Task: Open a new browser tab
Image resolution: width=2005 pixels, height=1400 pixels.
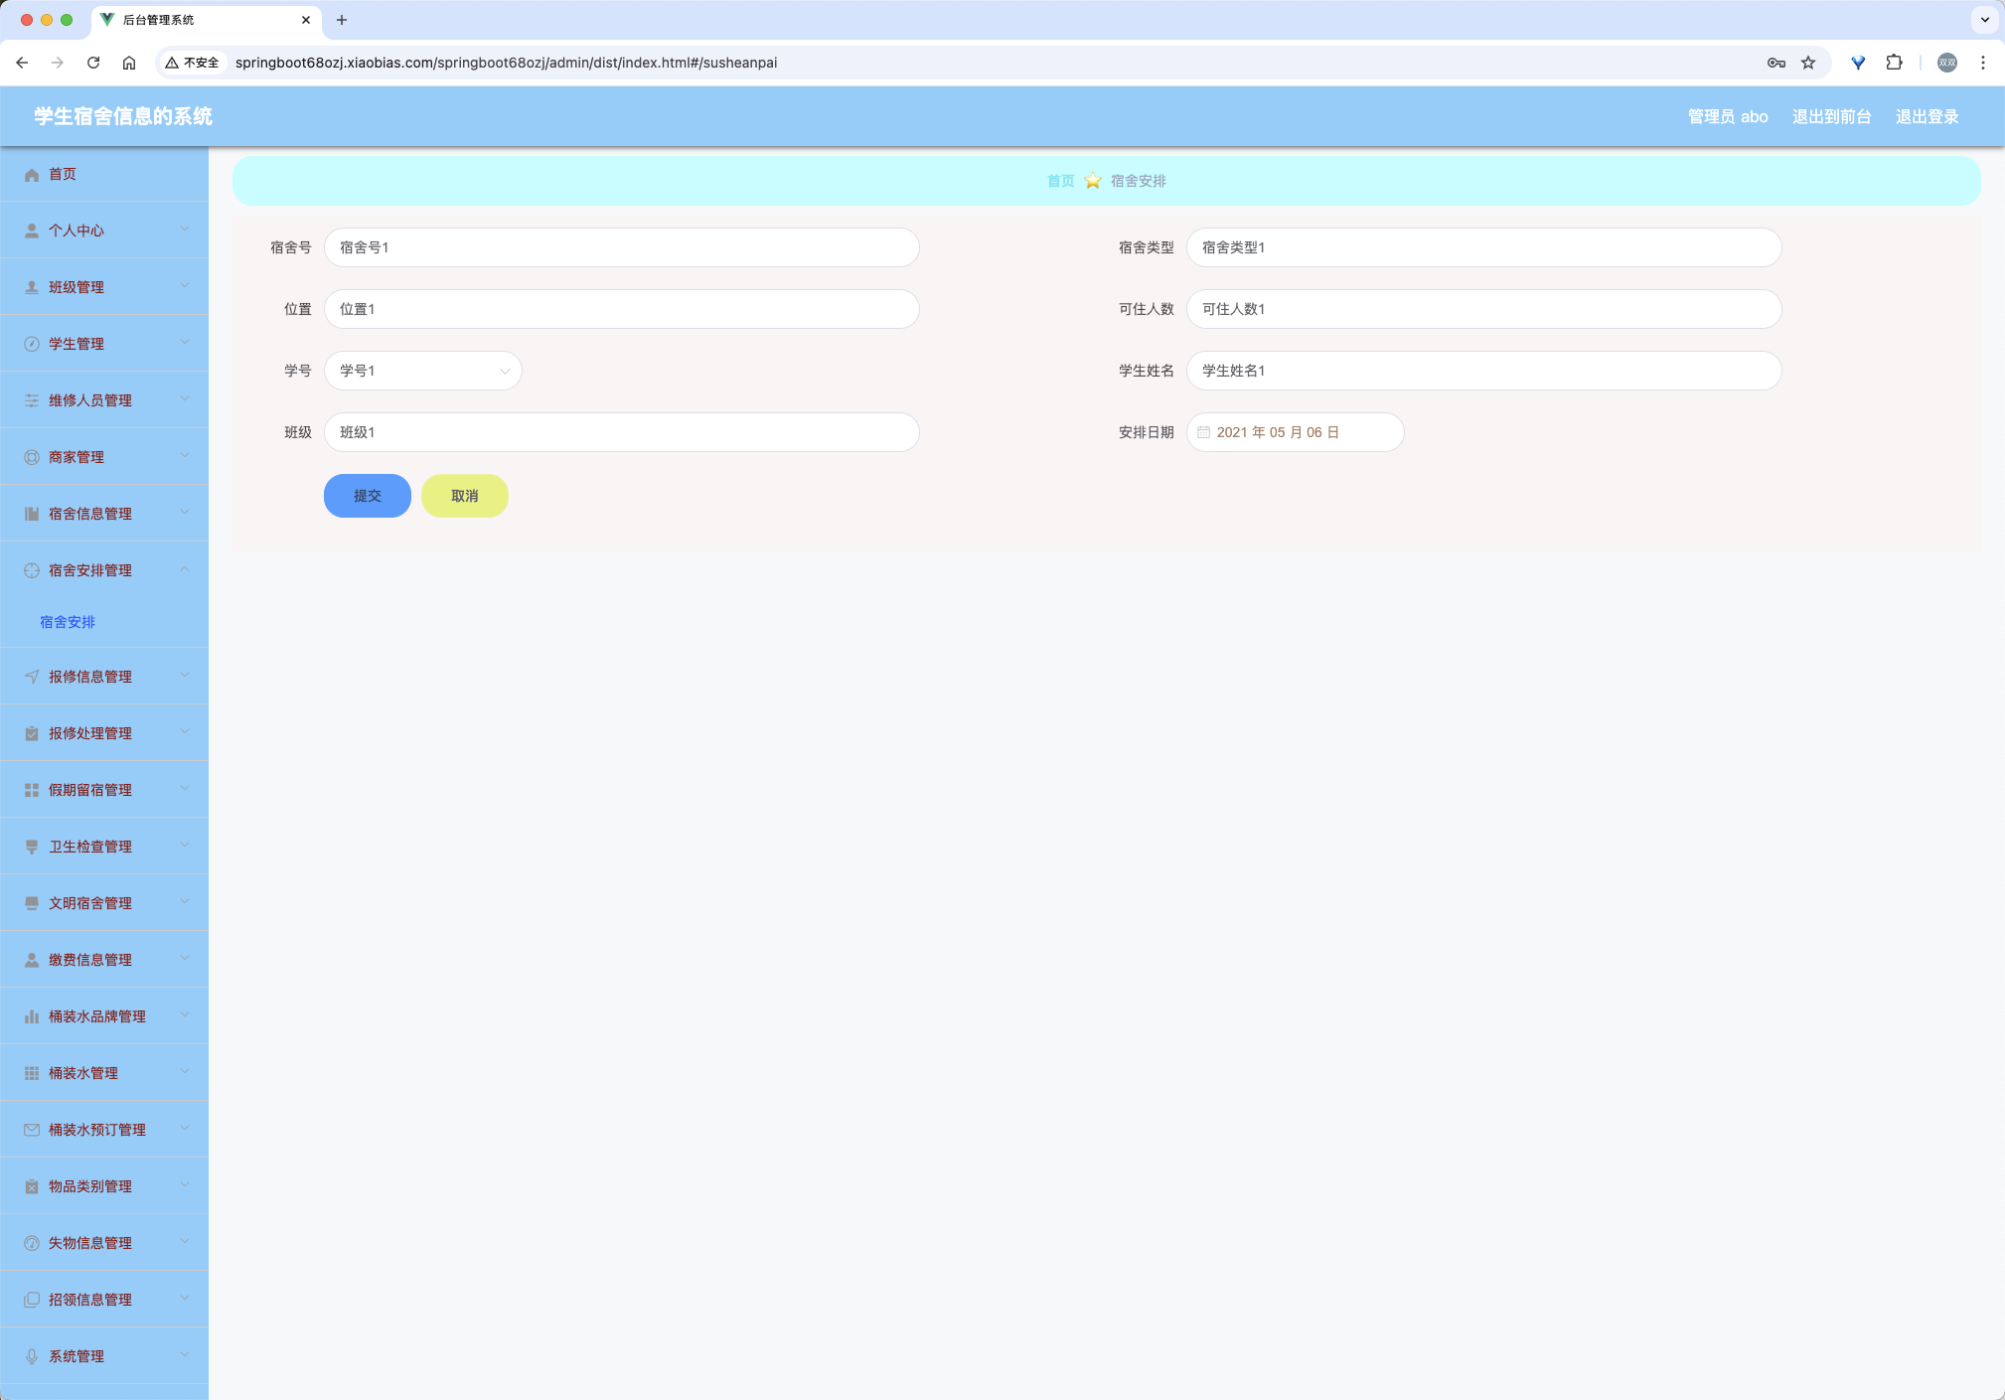Action: (342, 20)
